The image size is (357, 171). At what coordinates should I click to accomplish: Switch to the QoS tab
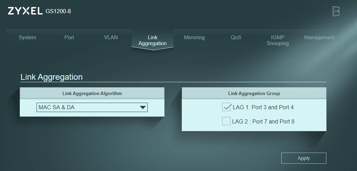coord(236,37)
